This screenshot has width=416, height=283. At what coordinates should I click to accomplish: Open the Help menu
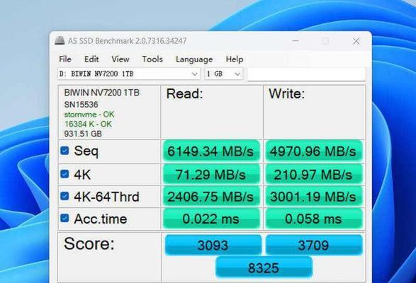(x=235, y=59)
